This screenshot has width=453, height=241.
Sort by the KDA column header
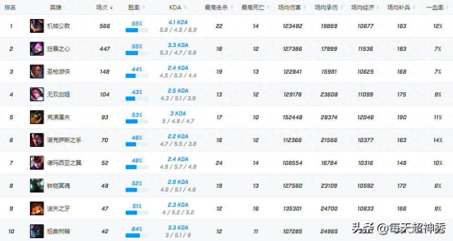click(x=178, y=8)
